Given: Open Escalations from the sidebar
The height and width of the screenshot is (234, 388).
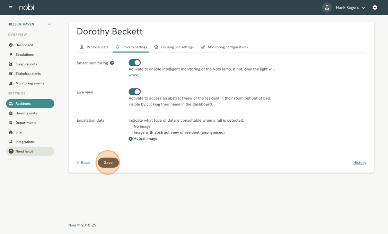Looking at the screenshot, I should pos(24,55).
